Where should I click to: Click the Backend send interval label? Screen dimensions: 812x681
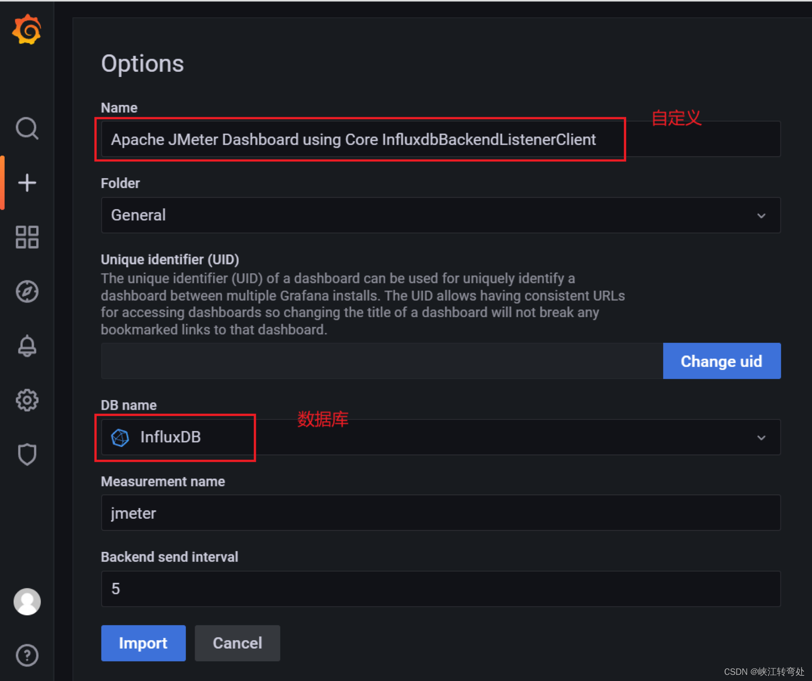pyautogui.click(x=169, y=557)
